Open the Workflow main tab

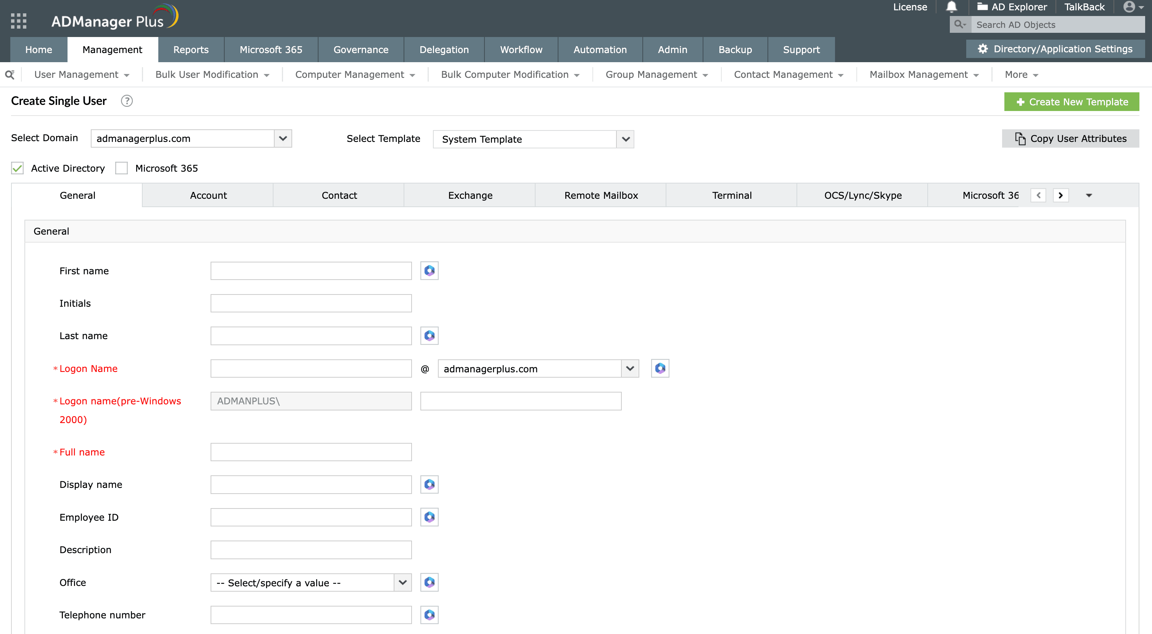pyautogui.click(x=521, y=50)
